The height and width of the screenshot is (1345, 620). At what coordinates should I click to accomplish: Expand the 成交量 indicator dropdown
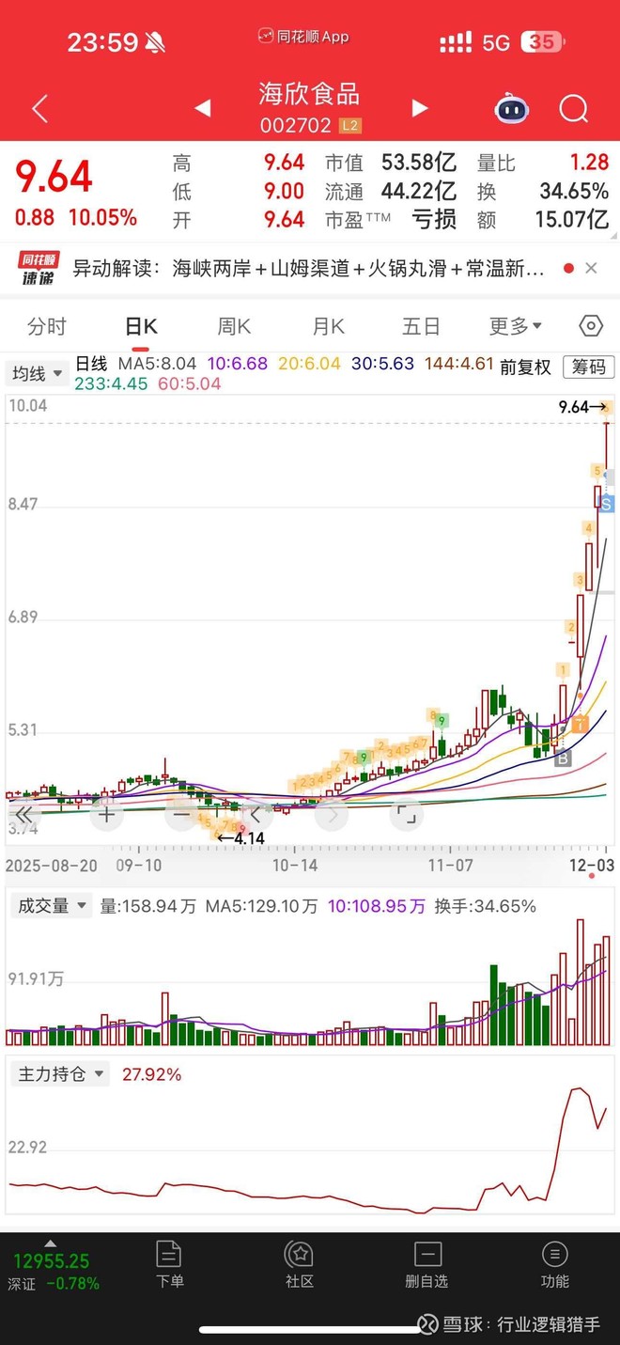pyautogui.click(x=51, y=906)
